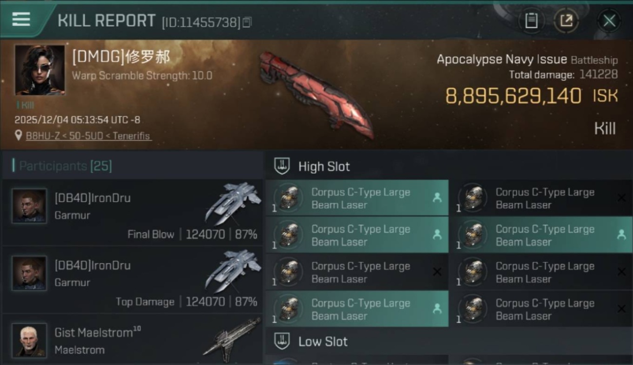Screen dimensions: 633x365
Task: Click the High Slot section icon
Action: point(282,166)
